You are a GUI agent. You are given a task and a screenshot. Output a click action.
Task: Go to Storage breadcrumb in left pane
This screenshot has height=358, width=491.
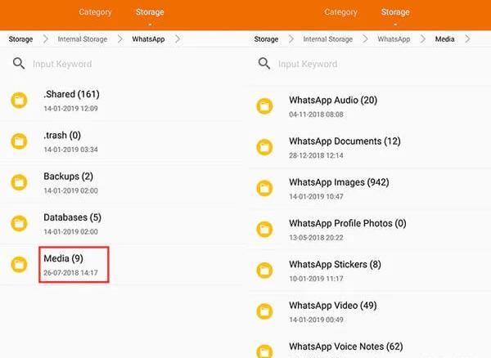tap(20, 39)
